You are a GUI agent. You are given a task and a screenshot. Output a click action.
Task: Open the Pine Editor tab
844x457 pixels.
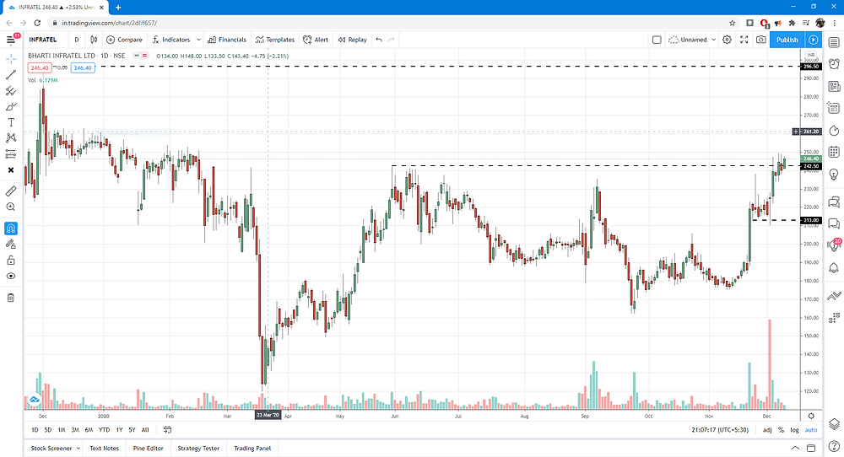click(148, 449)
